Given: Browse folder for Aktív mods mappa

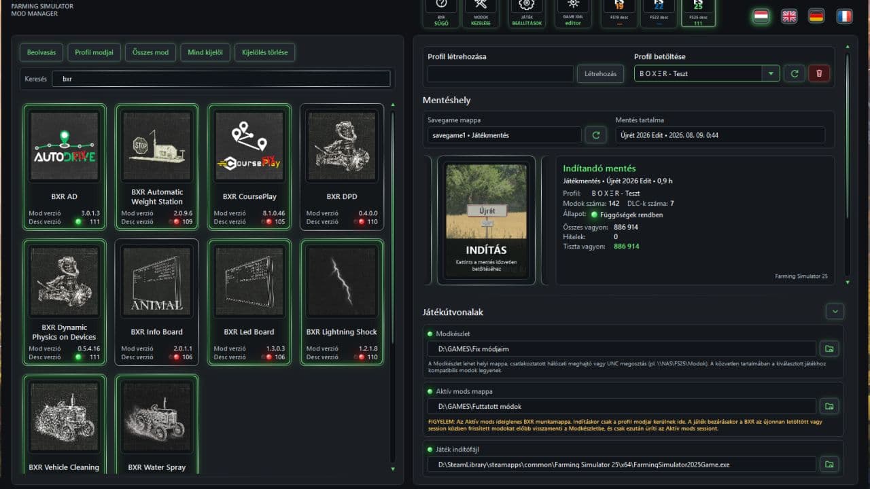Looking at the screenshot, I should pyautogui.click(x=829, y=406).
